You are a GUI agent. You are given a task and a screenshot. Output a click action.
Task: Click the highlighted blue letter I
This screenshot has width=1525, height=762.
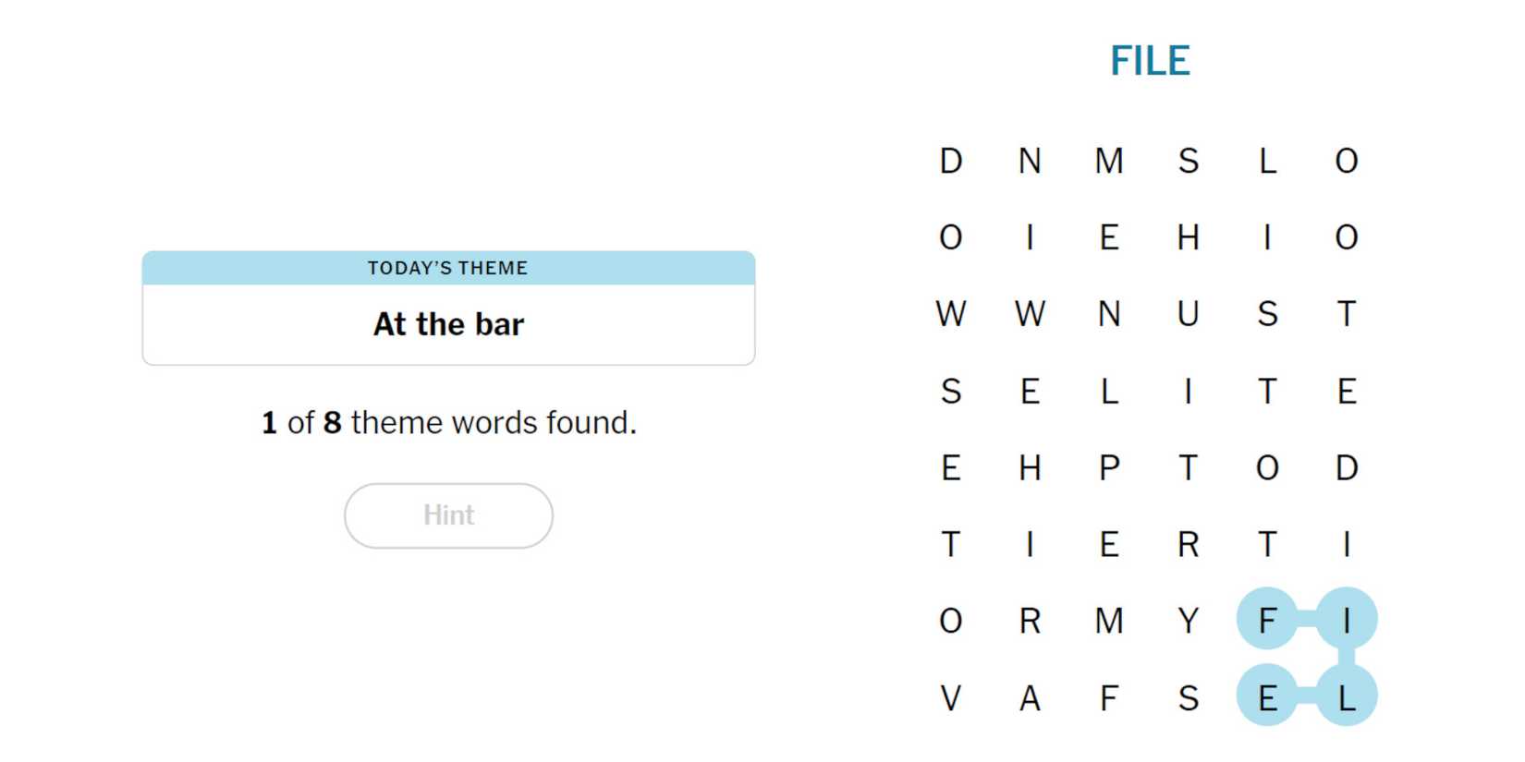click(1347, 621)
